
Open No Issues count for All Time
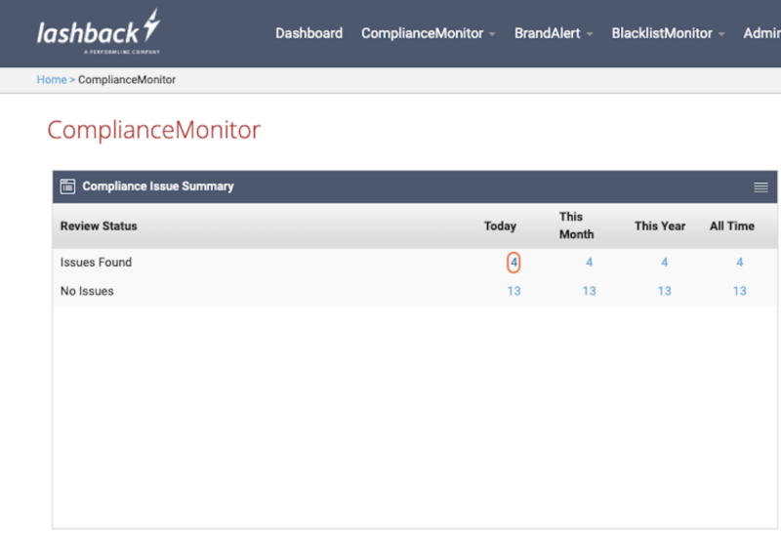[x=739, y=291]
